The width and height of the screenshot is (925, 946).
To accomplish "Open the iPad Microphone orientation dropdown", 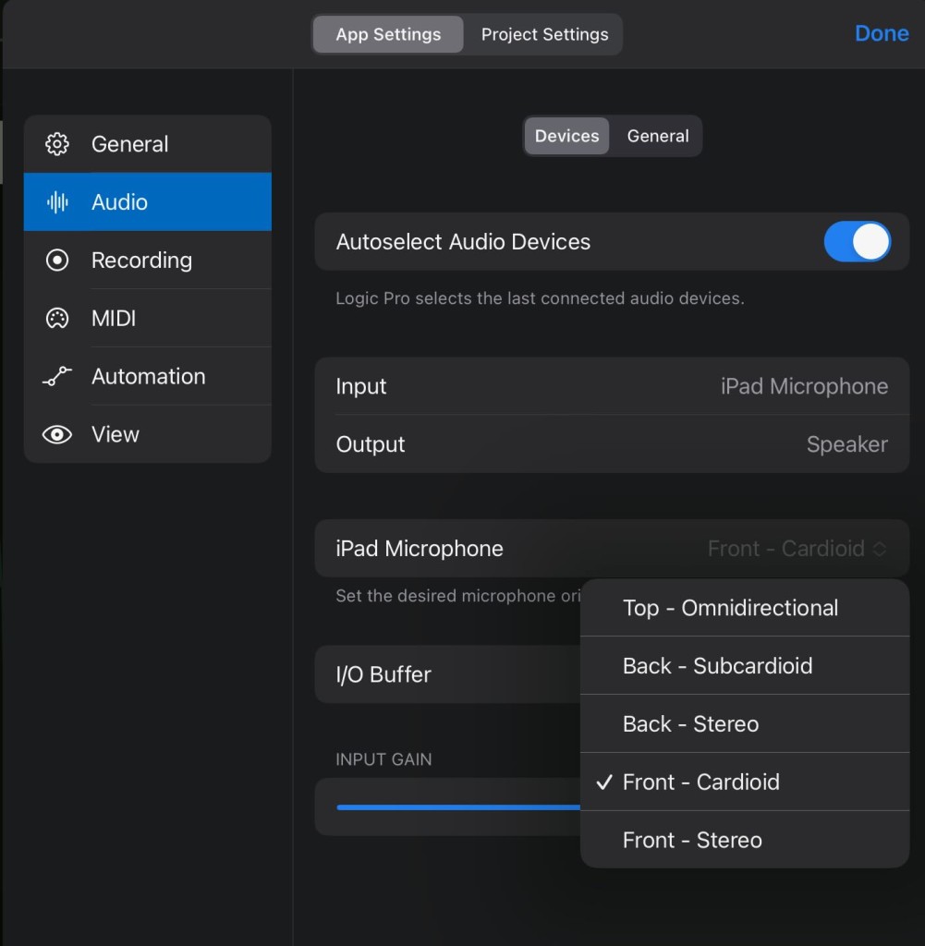I will point(797,549).
